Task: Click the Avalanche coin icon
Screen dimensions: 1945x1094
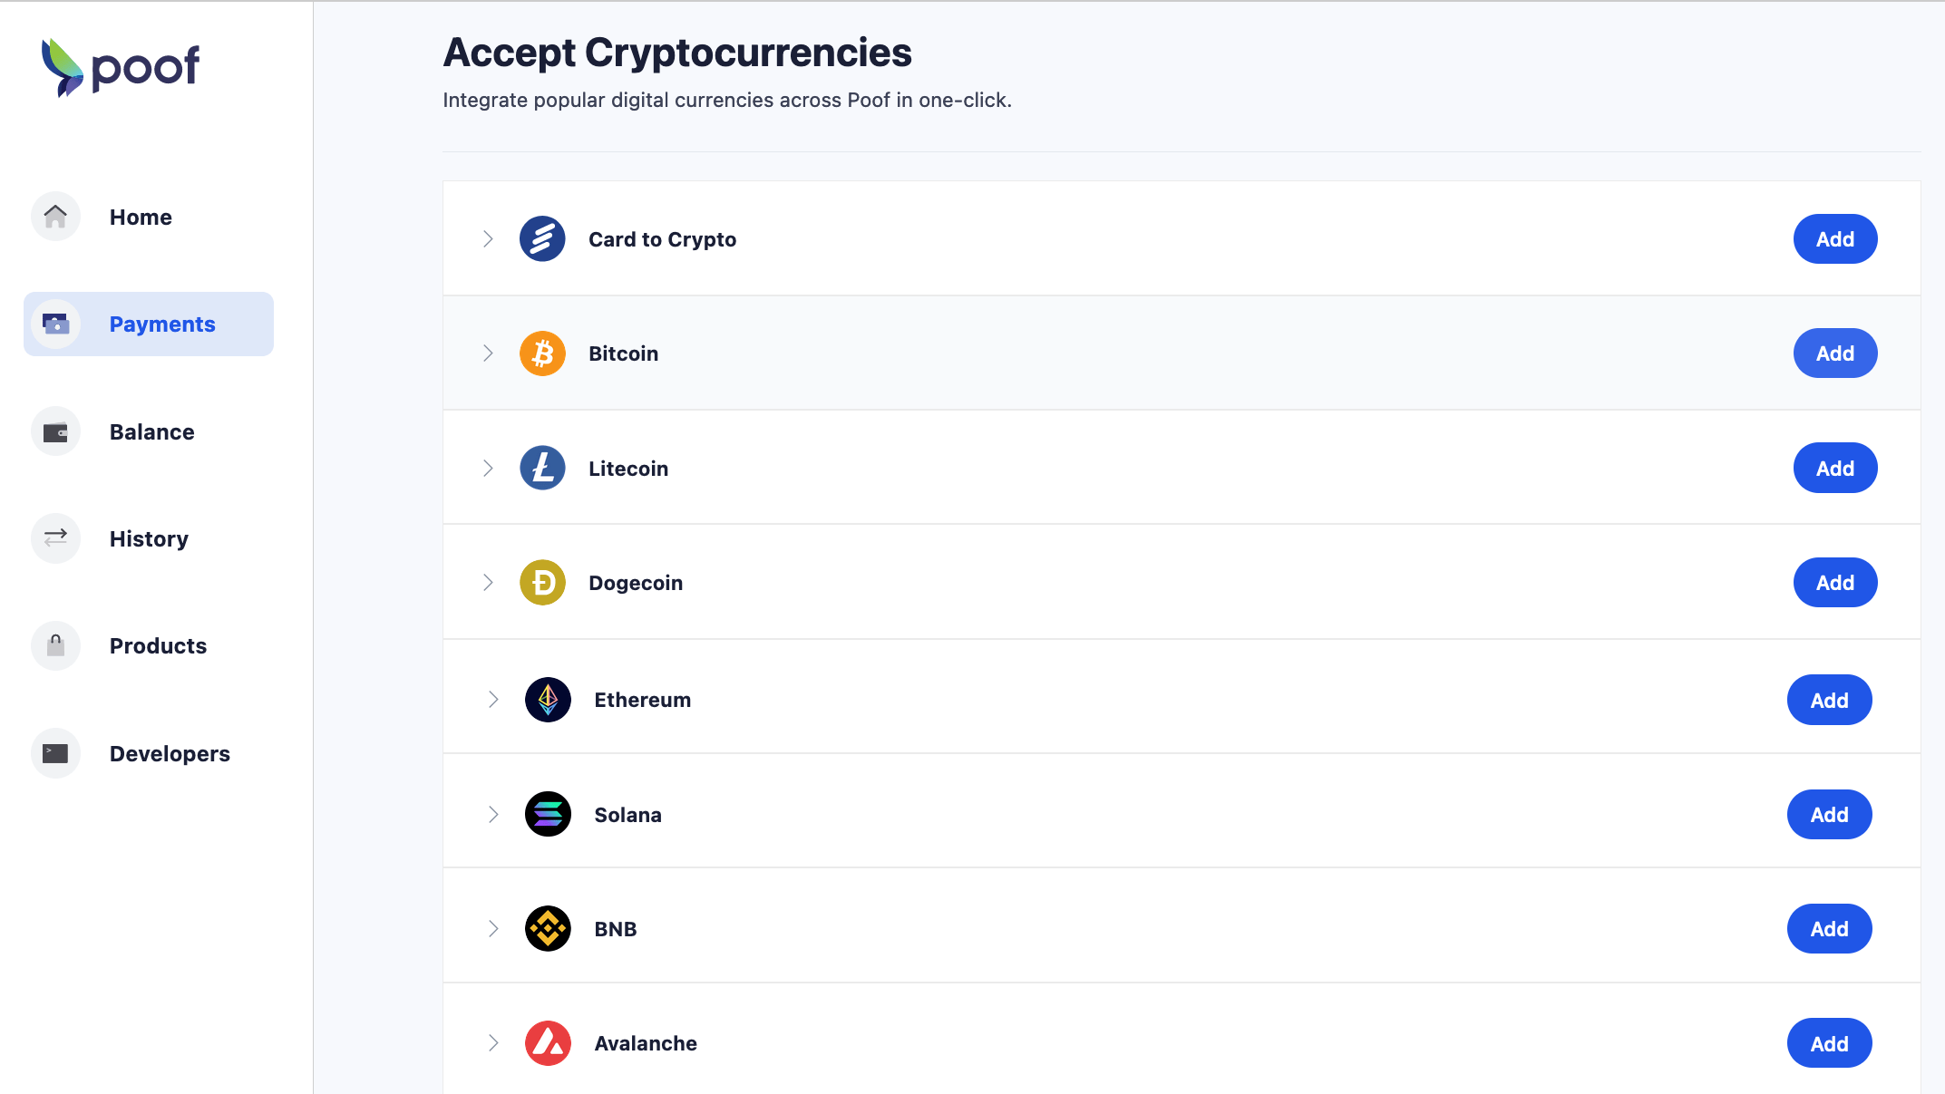Action: pos(548,1043)
